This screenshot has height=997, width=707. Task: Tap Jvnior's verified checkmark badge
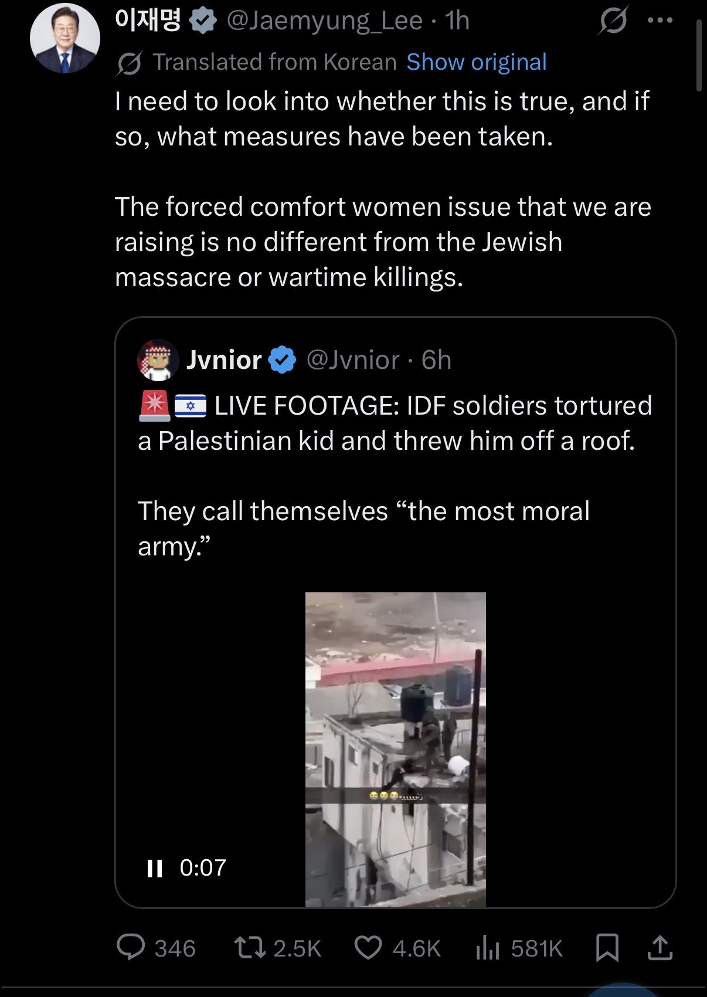point(283,360)
